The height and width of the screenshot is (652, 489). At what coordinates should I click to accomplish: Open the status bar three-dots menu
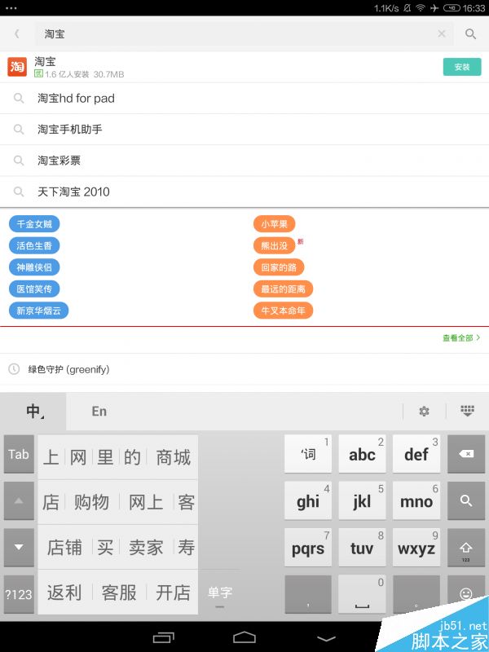pyautogui.click(x=11, y=8)
